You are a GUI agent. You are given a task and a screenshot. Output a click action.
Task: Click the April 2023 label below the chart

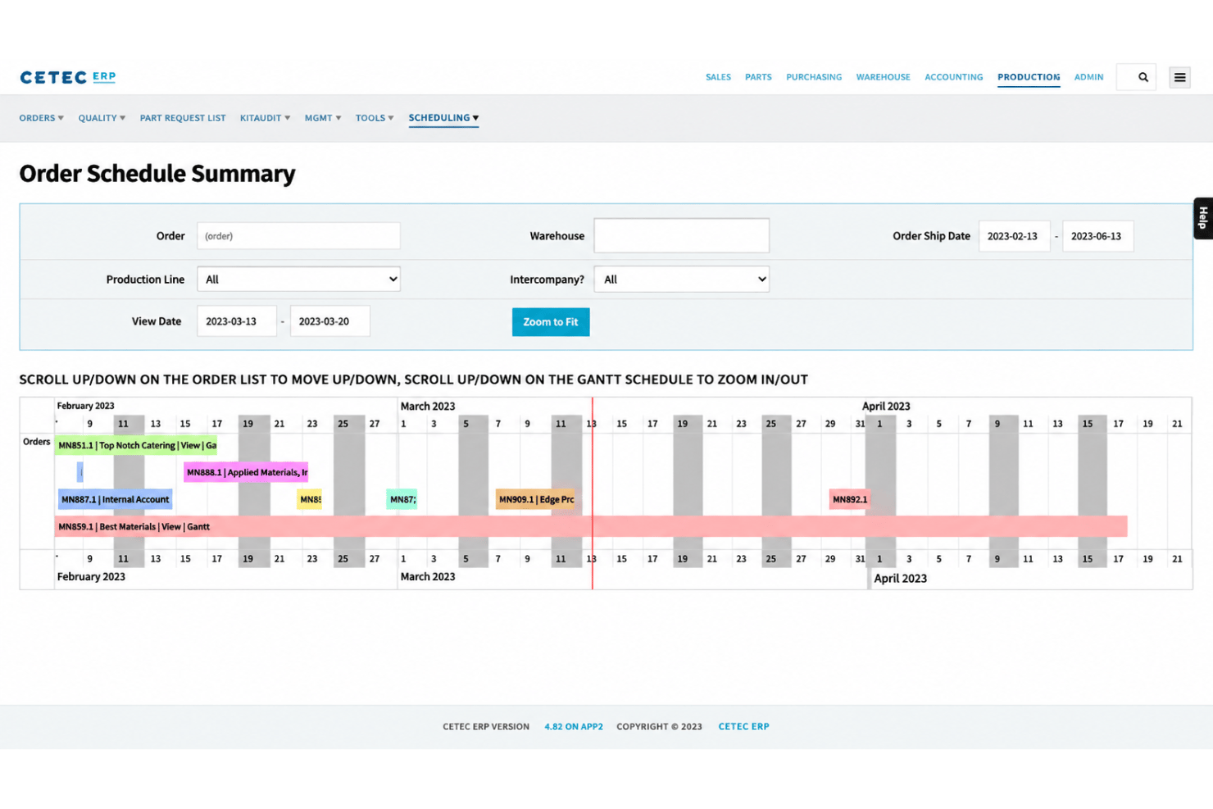tap(900, 579)
